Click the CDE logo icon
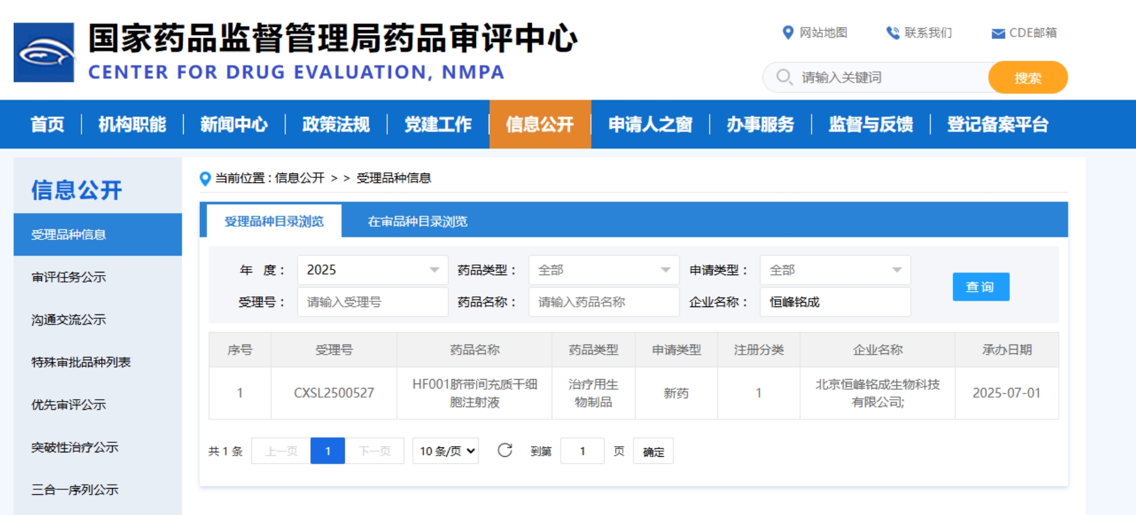 (x=44, y=53)
